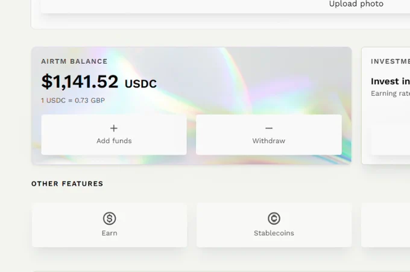The image size is (410, 272).
Task: Click the Earning rate text
Action: click(x=390, y=93)
